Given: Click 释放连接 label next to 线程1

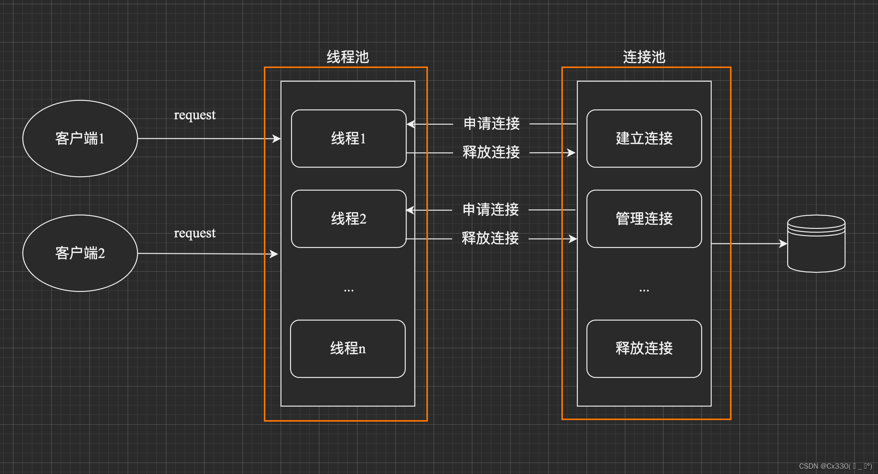Looking at the screenshot, I should pos(491,152).
